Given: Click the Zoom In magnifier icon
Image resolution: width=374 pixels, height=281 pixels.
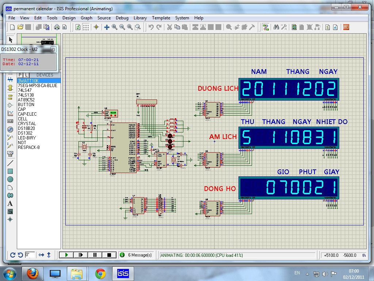Looking at the screenshot, I should coord(115,27).
